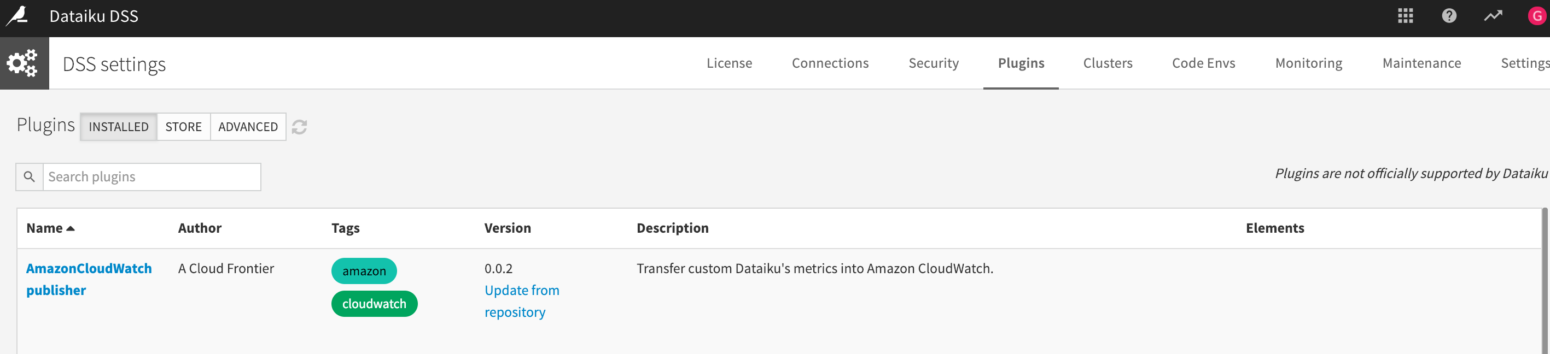Image resolution: width=1550 pixels, height=354 pixels.
Task: Open the user profile avatar
Action: point(1536,16)
